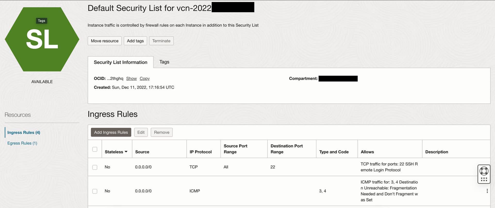
Task: Check the TCP port 22 rule checkbox
Action: coord(95,167)
